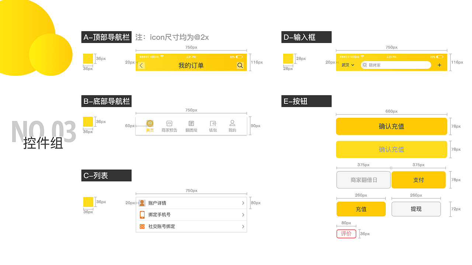
Task: Tap the search magnifier in the 我的订单 bar
Action: click(240, 65)
